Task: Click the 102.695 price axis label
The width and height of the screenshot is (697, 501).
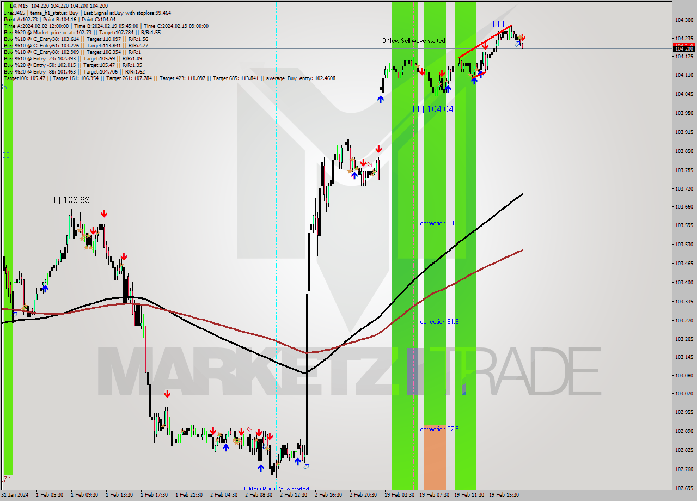Action: point(683,488)
